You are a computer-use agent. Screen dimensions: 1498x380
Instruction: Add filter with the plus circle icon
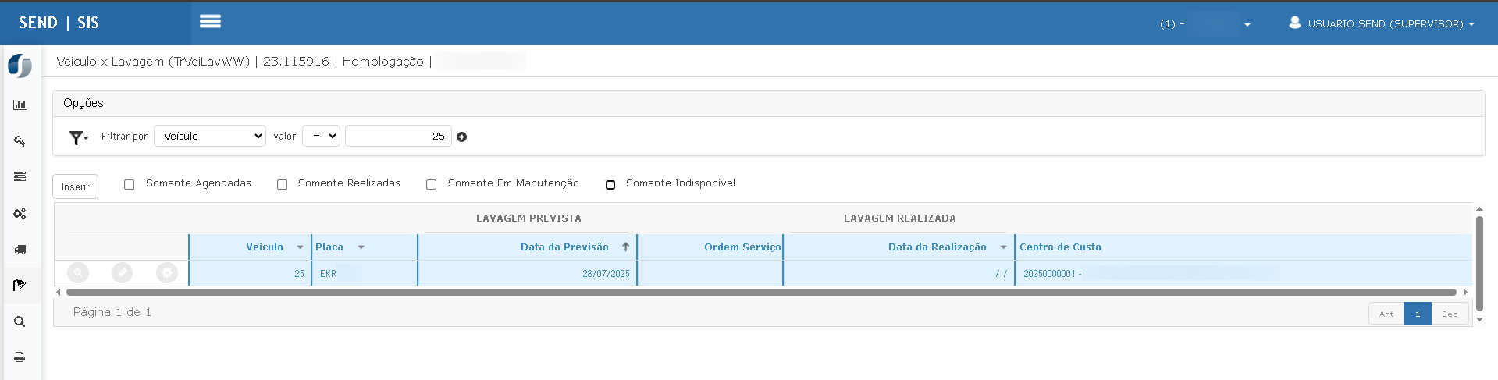[x=462, y=137]
